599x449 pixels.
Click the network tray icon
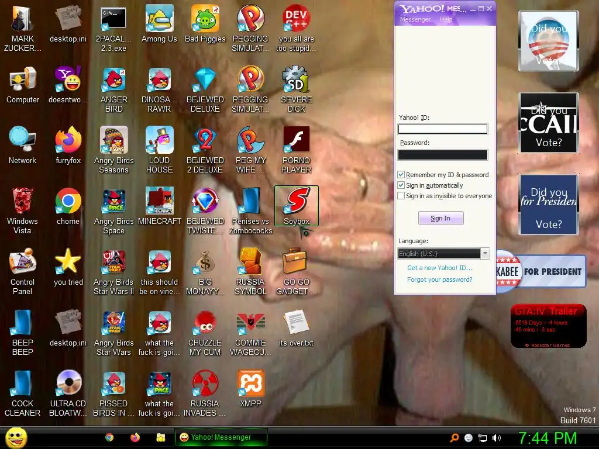[x=483, y=438]
